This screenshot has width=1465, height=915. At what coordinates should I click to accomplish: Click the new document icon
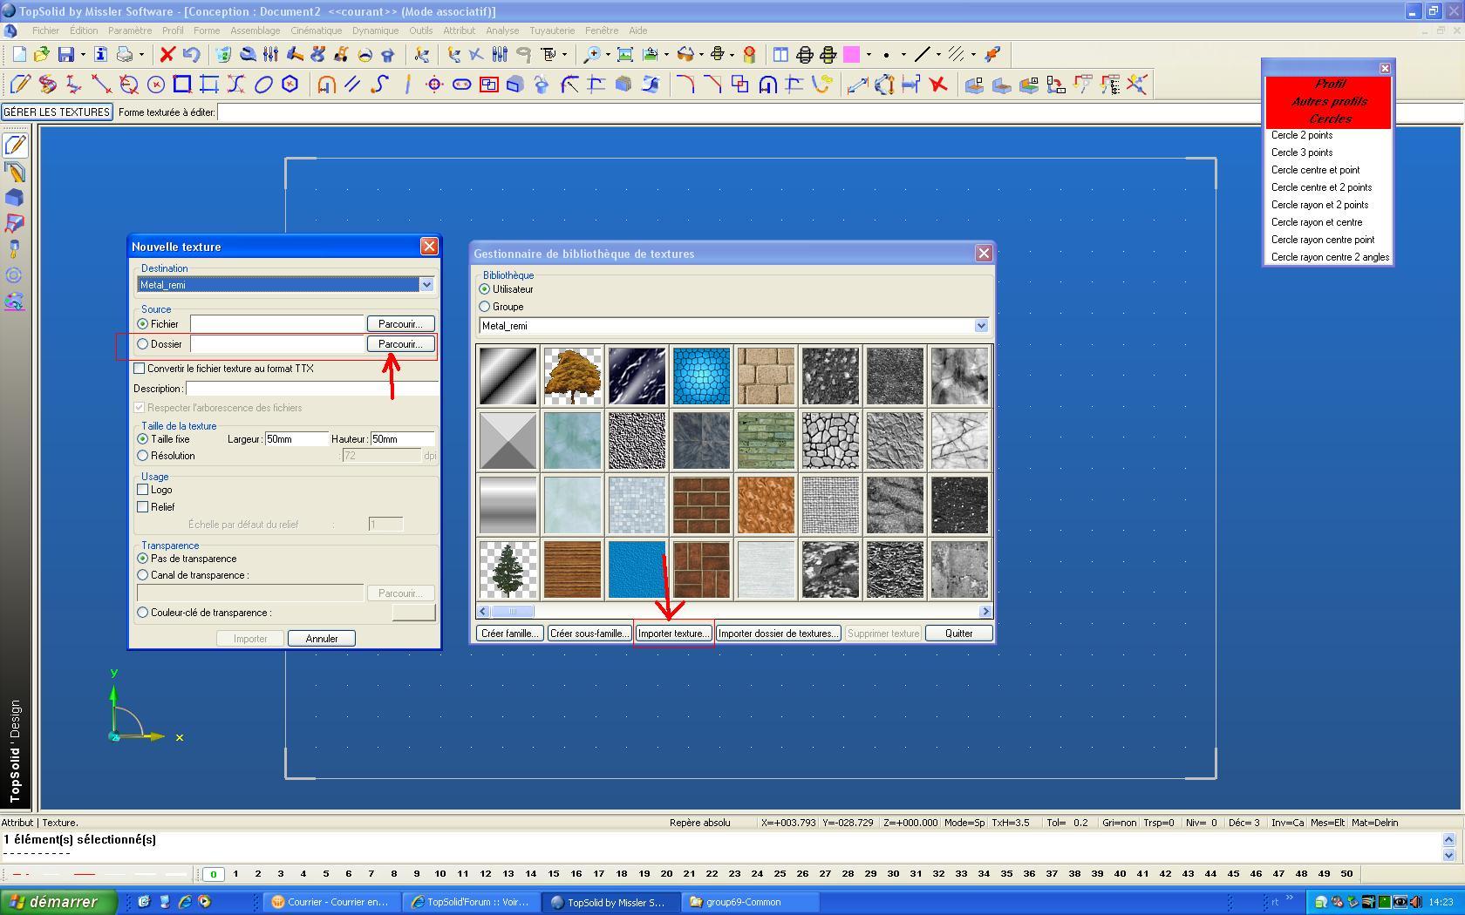[x=19, y=54]
